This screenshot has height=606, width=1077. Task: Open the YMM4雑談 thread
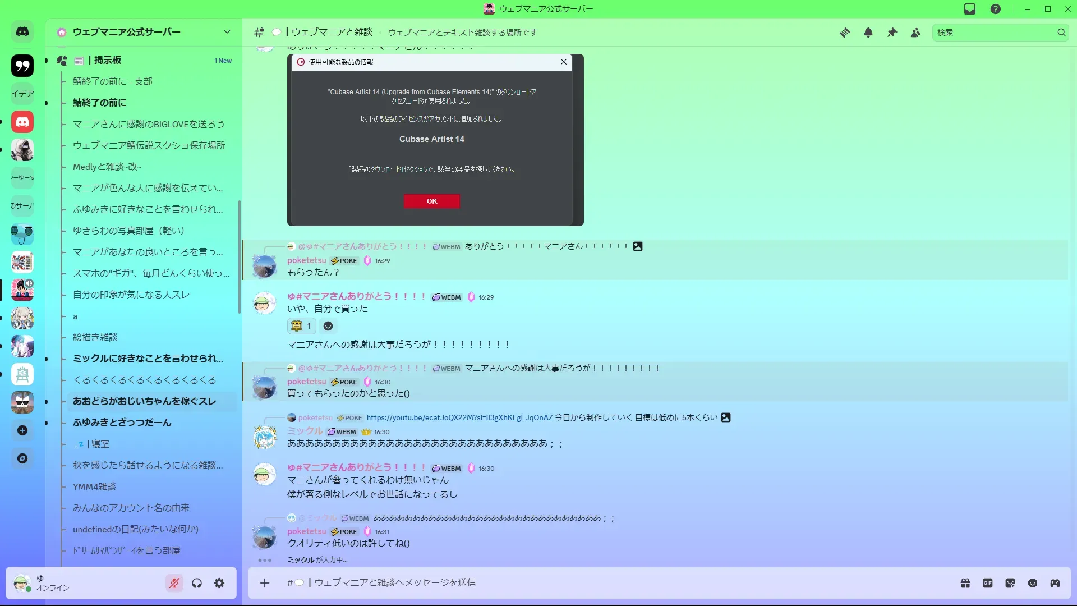point(94,486)
